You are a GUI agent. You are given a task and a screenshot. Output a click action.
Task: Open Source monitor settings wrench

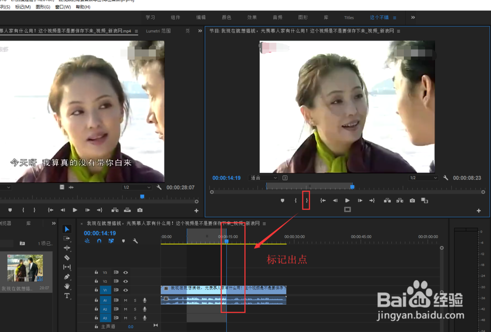click(159, 188)
